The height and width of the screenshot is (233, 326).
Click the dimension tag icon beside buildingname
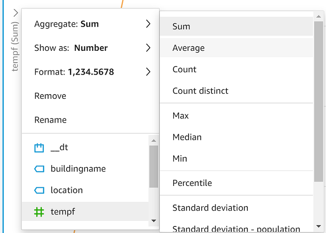tap(39, 169)
